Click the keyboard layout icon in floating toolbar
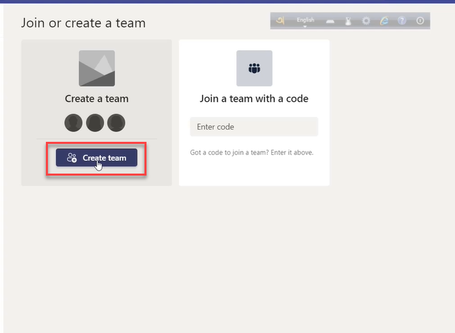Screen dimensions: 455x333 pos(330,21)
